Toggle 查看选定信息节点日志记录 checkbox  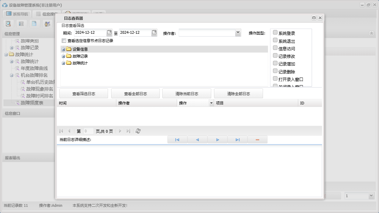tap(64, 41)
